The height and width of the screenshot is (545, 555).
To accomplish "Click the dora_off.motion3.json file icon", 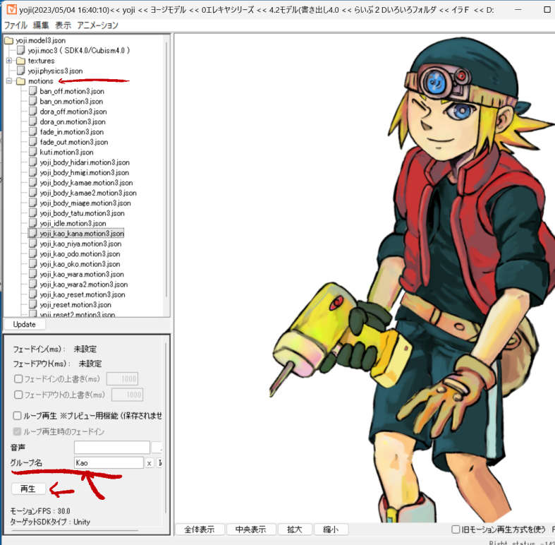I will click(32, 112).
